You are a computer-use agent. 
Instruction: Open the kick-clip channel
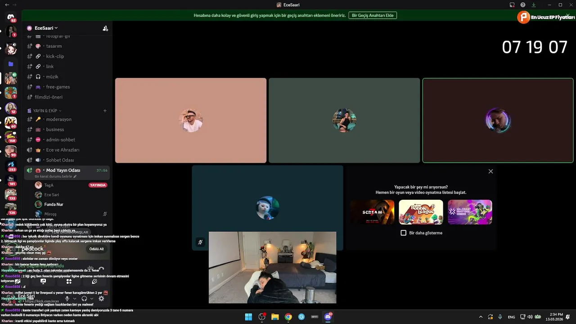pos(67,56)
